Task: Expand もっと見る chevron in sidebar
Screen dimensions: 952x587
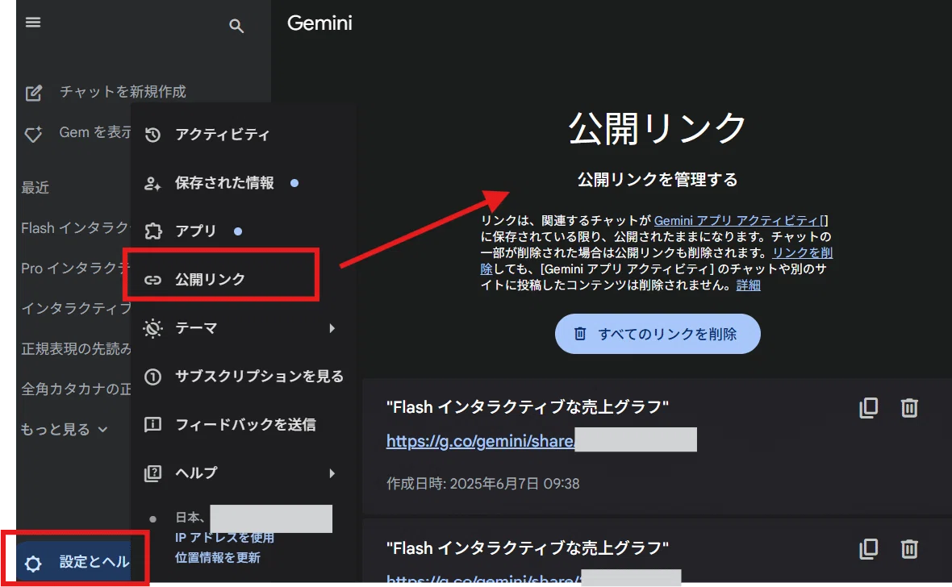Action: tap(102, 430)
